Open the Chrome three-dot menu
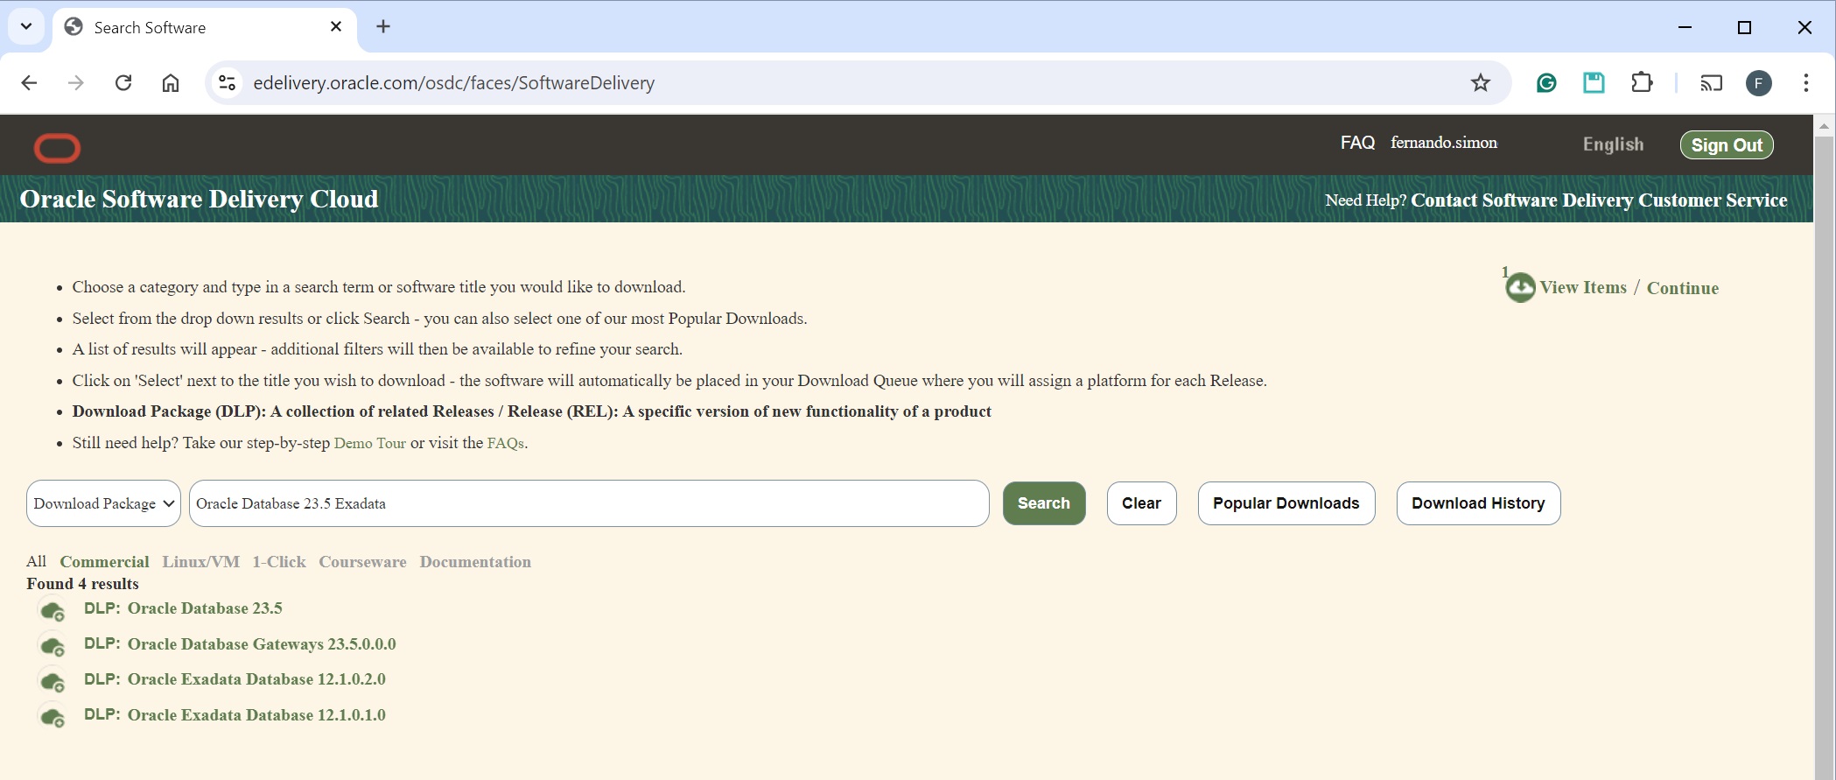1836x780 pixels. click(1805, 83)
